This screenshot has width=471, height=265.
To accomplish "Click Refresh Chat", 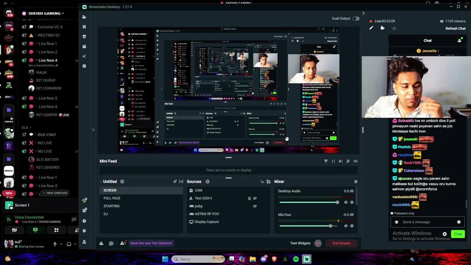I will (456, 29).
